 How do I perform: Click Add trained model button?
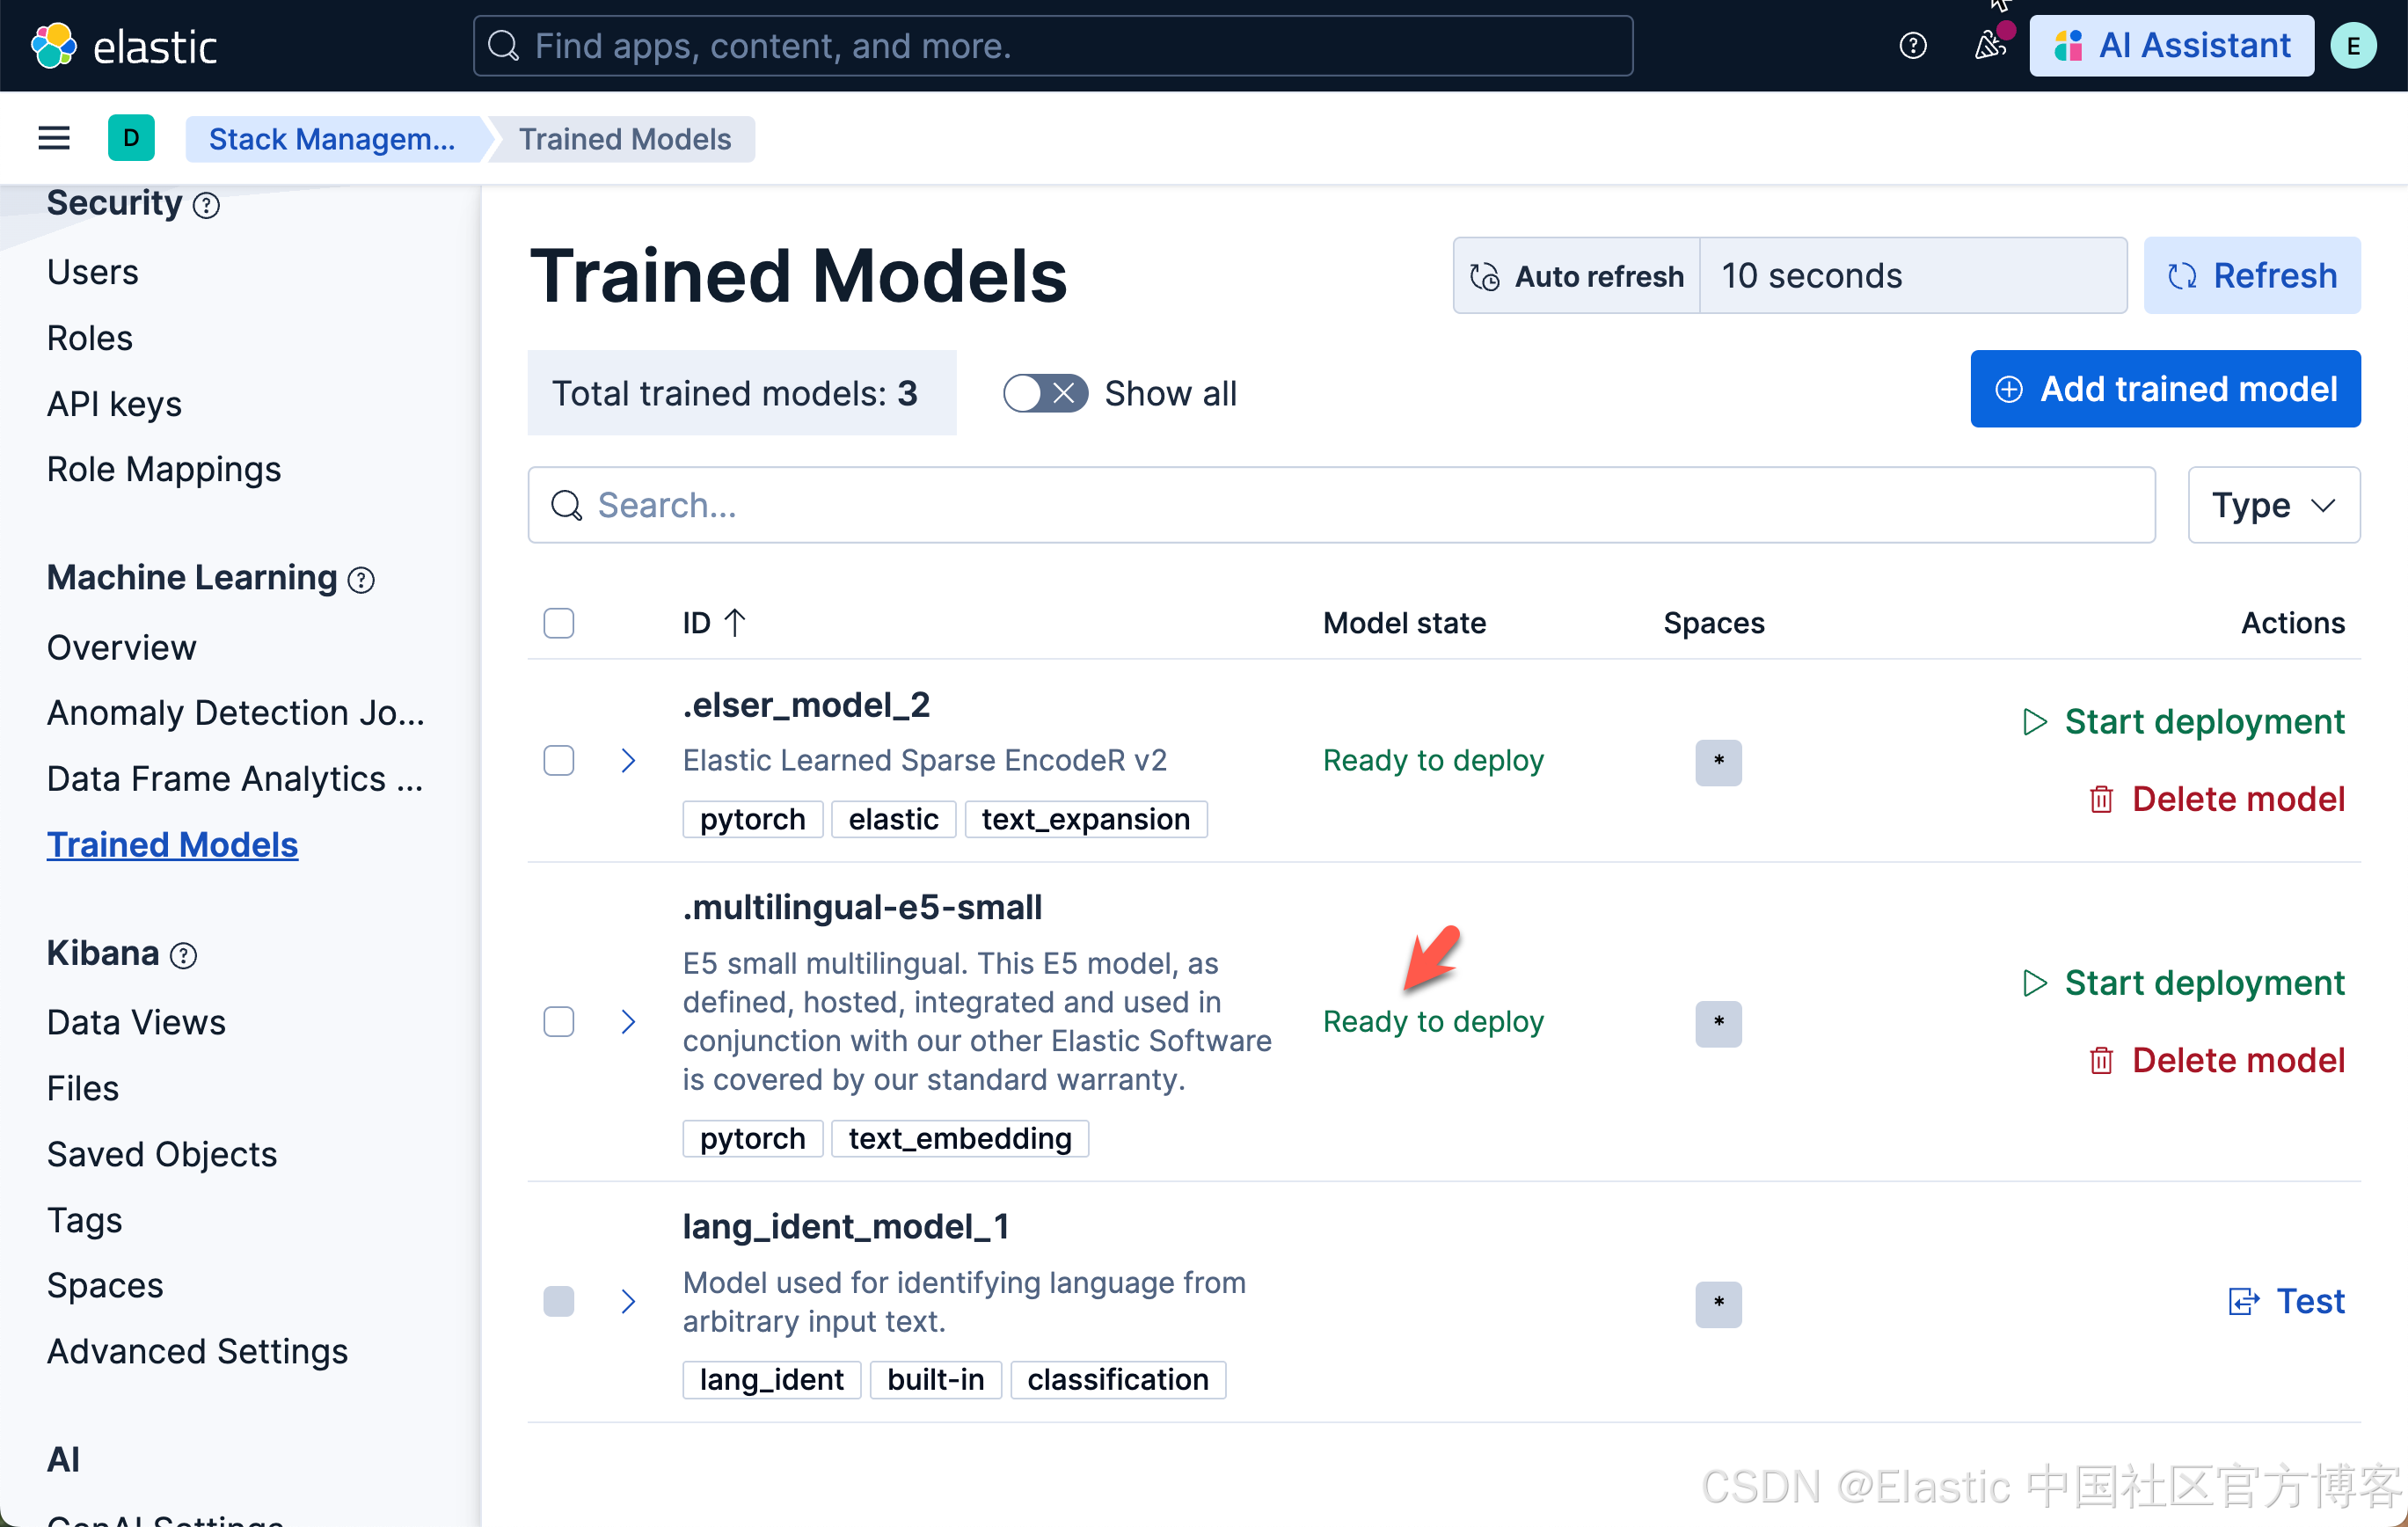(2164, 389)
